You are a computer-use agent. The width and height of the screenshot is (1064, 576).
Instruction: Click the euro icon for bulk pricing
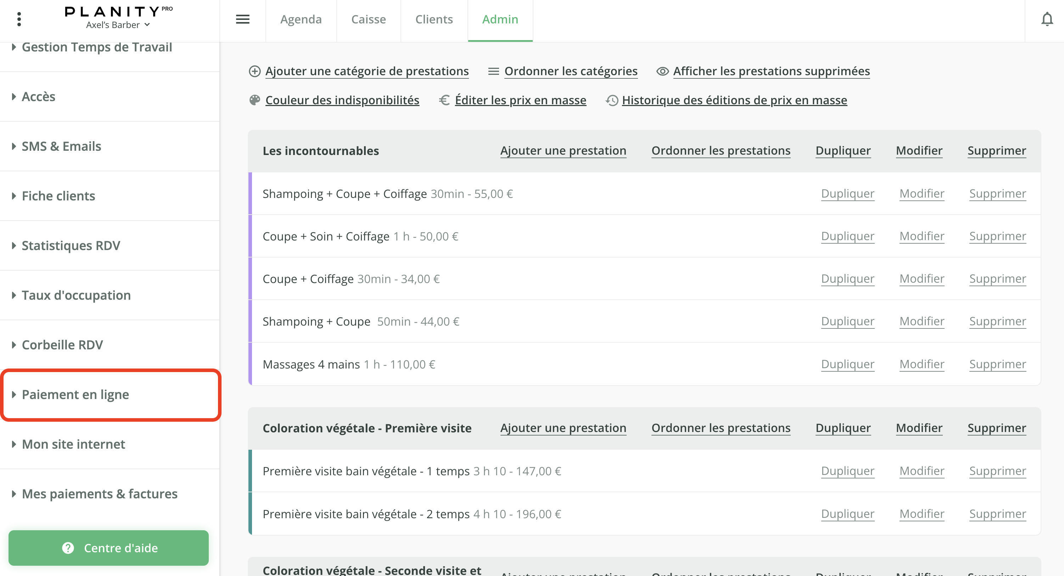444,100
